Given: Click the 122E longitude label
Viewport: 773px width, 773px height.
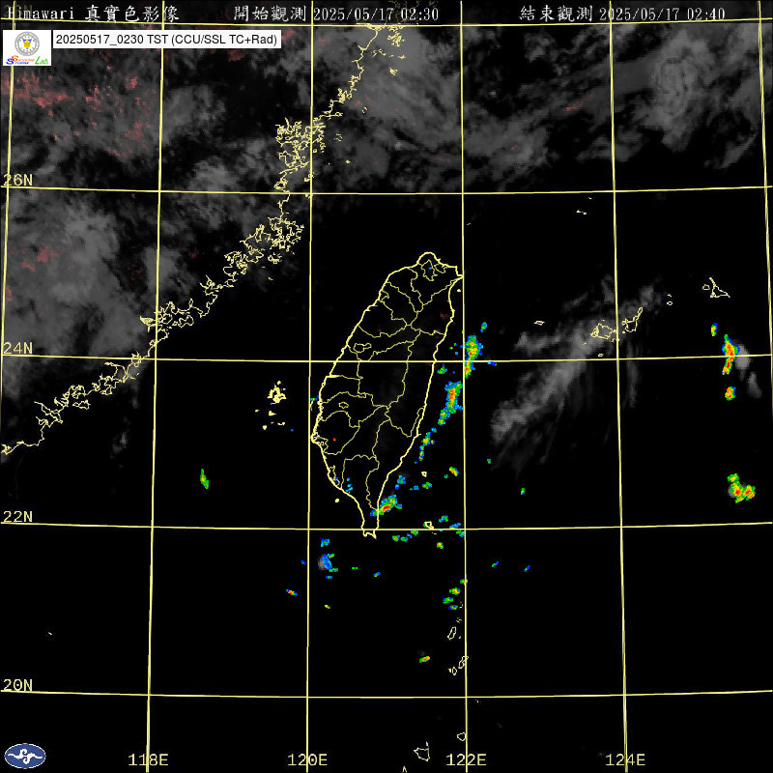Looking at the screenshot, I should coord(467,759).
